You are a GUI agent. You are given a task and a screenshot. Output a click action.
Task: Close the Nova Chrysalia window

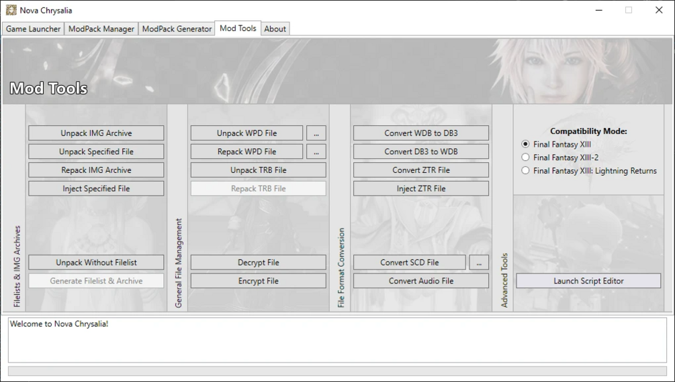[659, 10]
